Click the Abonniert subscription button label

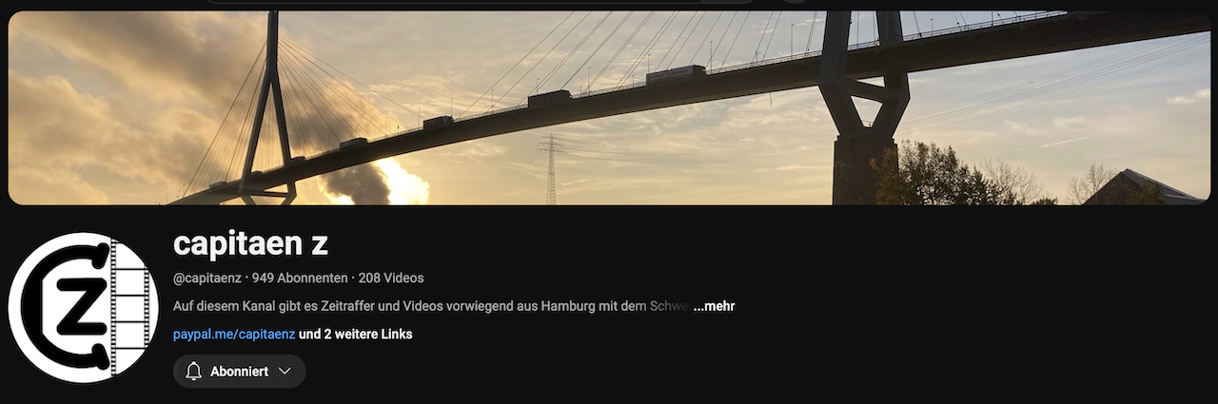tap(239, 372)
